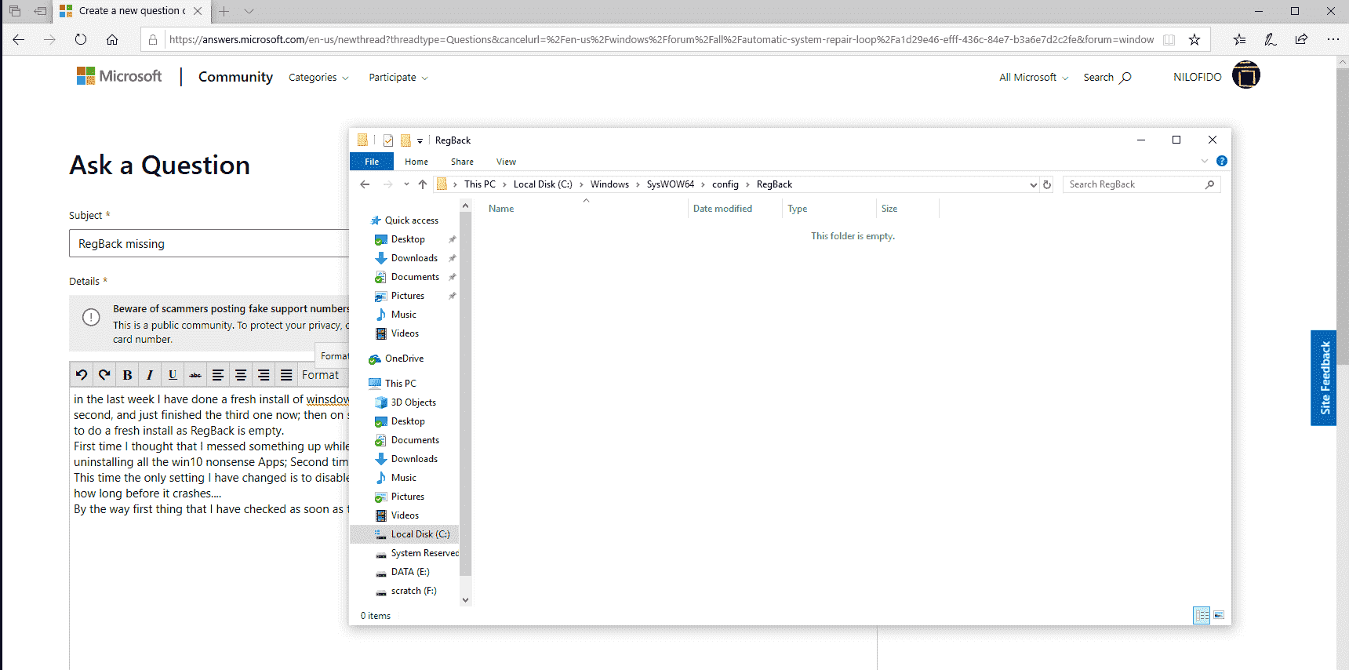Open the Share ribbon tab in Explorer
Image resolution: width=1349 pixels, height=670 pixels.
tap(462, 162)
